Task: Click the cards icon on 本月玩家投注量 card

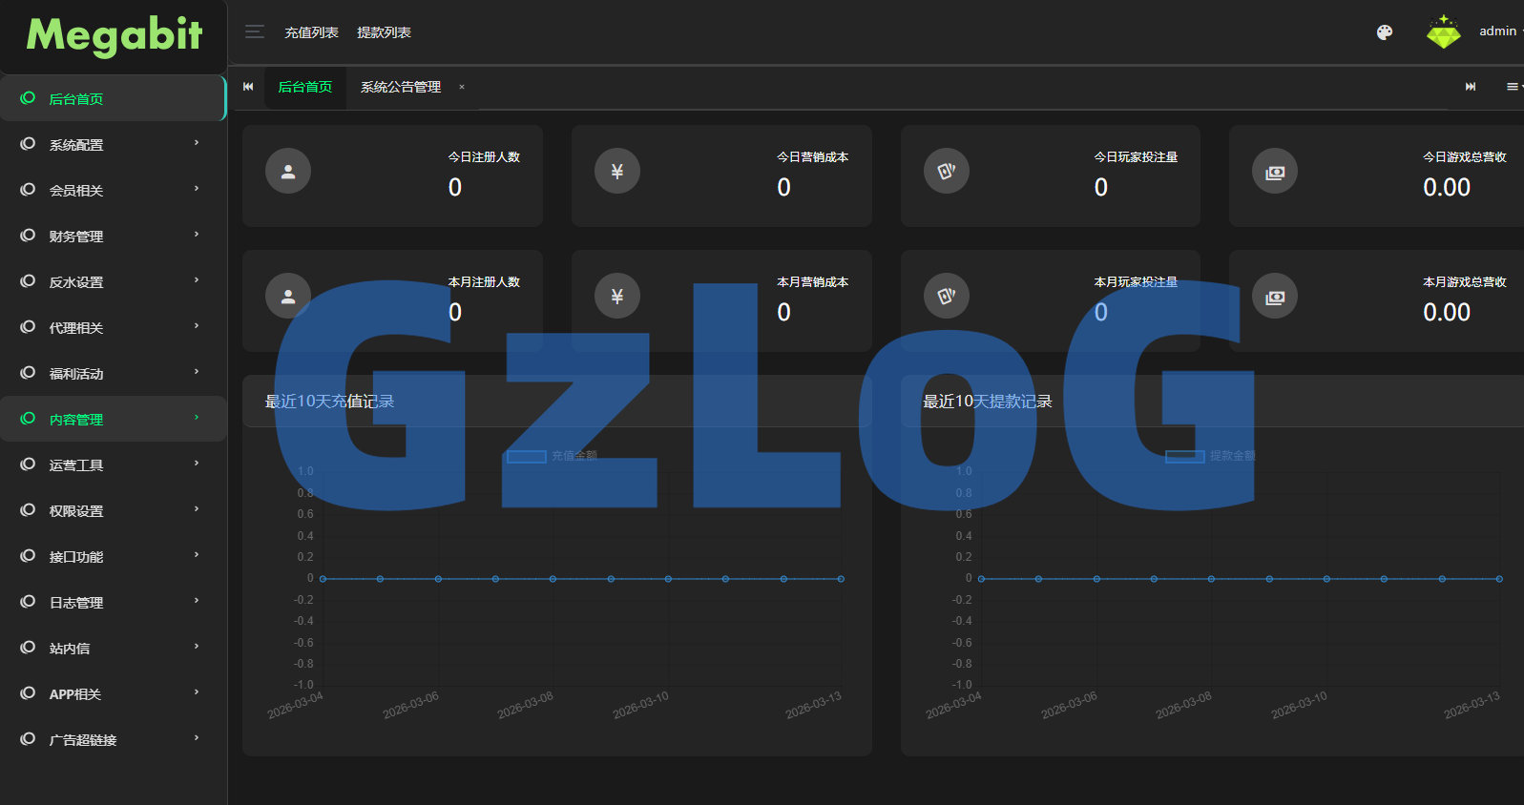Action: [947, 297]
